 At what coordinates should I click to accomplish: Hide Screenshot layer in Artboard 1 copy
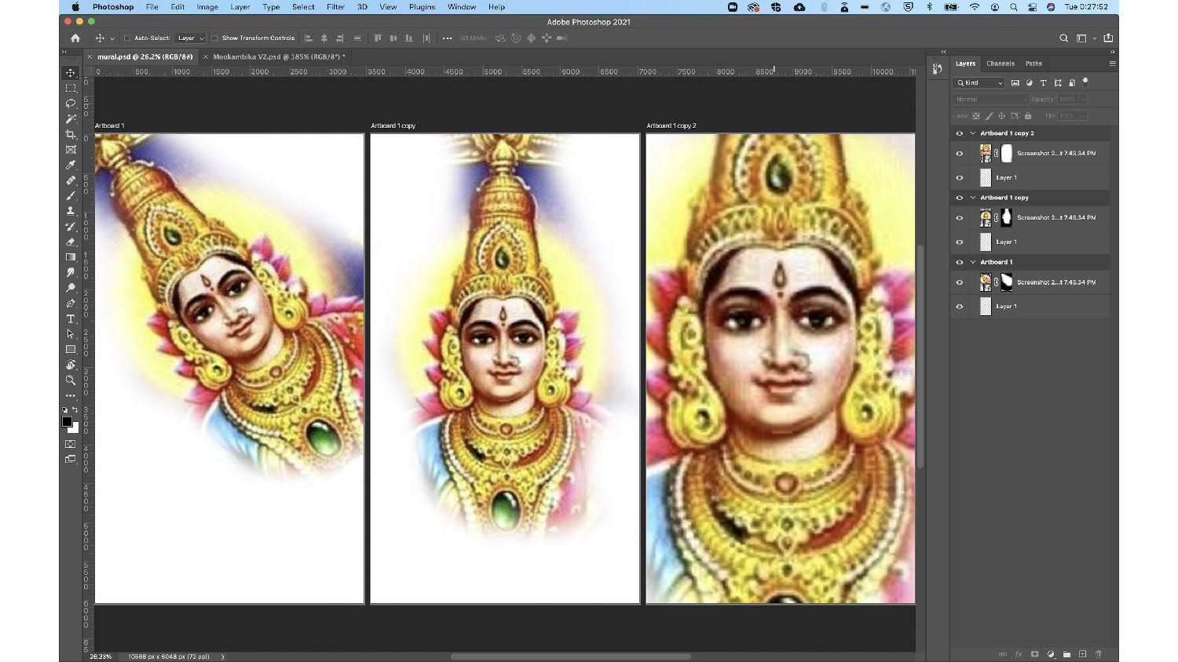(959, 218)
